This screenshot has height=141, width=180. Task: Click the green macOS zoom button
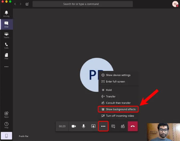(x=10, y=2)
